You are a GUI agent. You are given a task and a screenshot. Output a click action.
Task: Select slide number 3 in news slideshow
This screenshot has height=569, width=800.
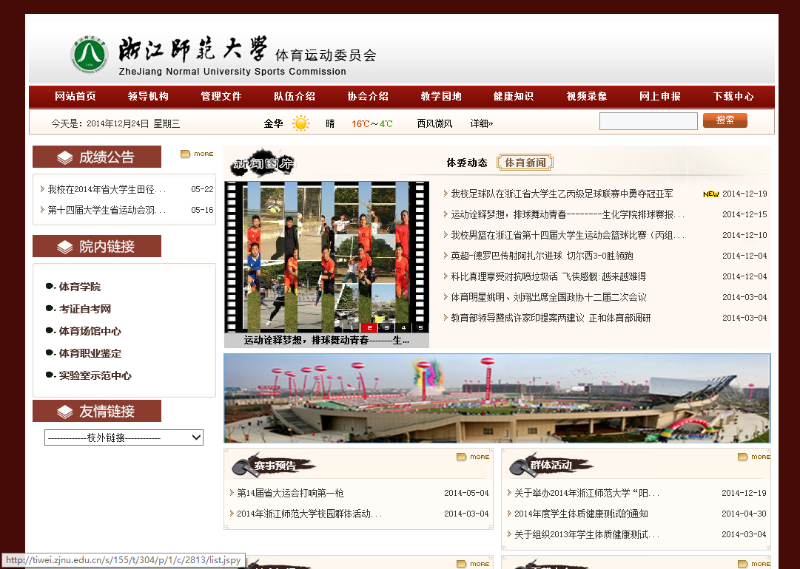[x=386, y=327]
